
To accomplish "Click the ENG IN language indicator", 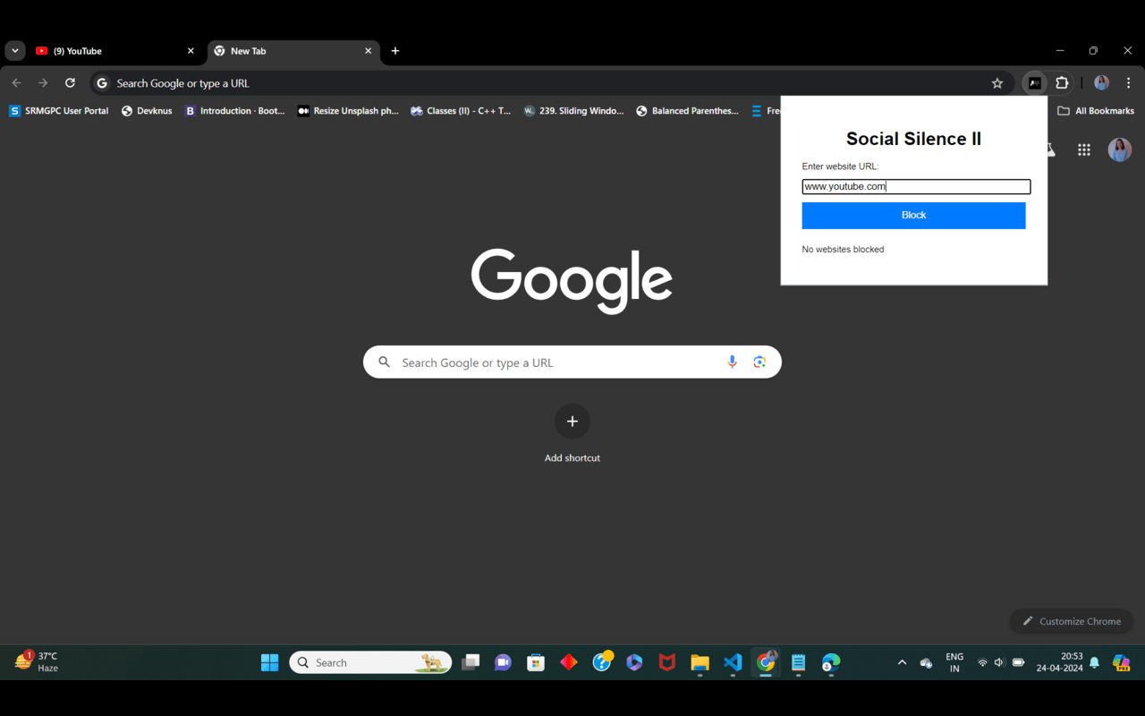I will [954, 662].
